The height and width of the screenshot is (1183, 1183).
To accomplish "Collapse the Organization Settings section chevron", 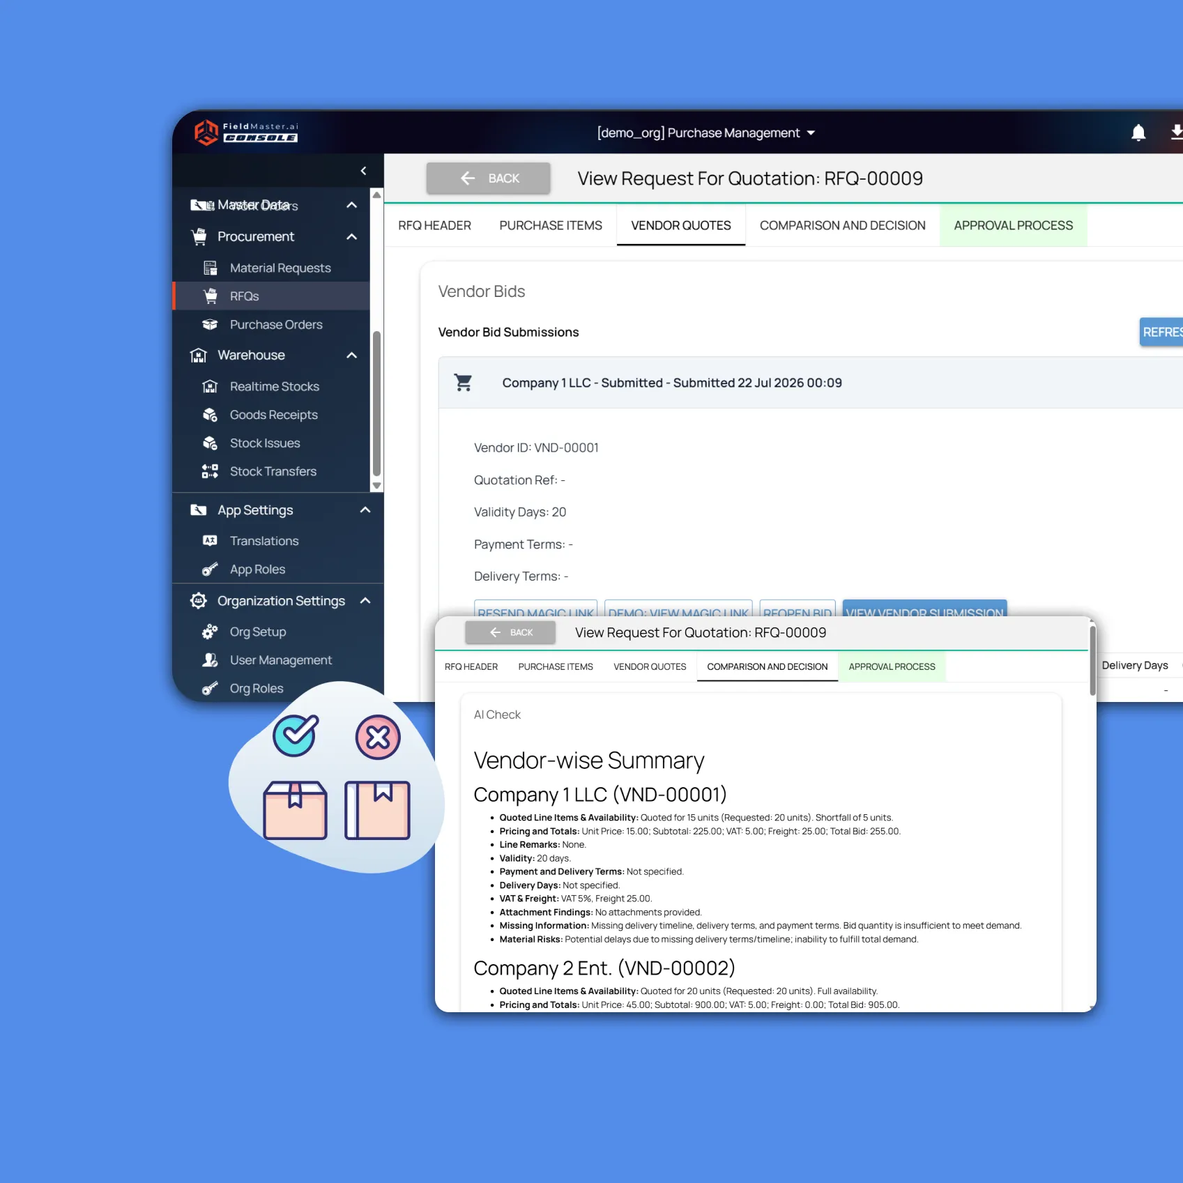I will point(365,601).
